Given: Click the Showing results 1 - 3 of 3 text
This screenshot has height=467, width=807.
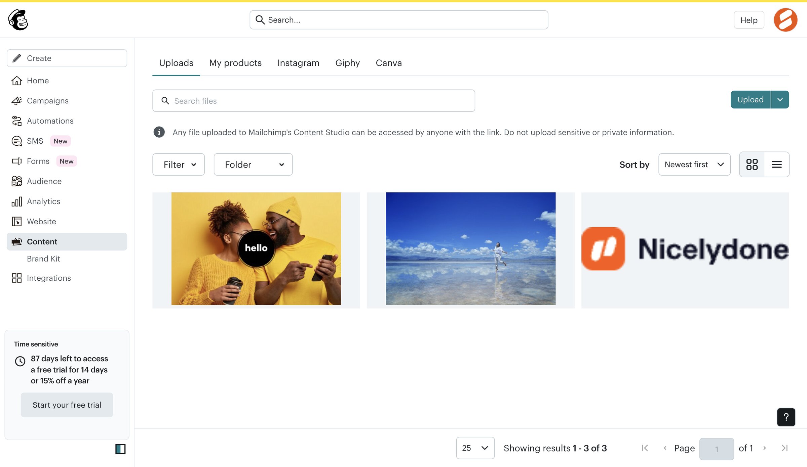Looking at the screenshot, I should click(x=555, y=448).
